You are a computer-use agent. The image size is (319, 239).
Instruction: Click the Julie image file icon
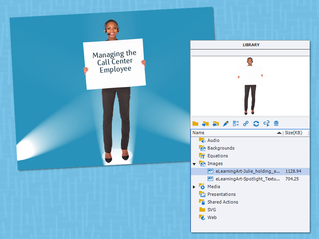click(x=210, y=171)
